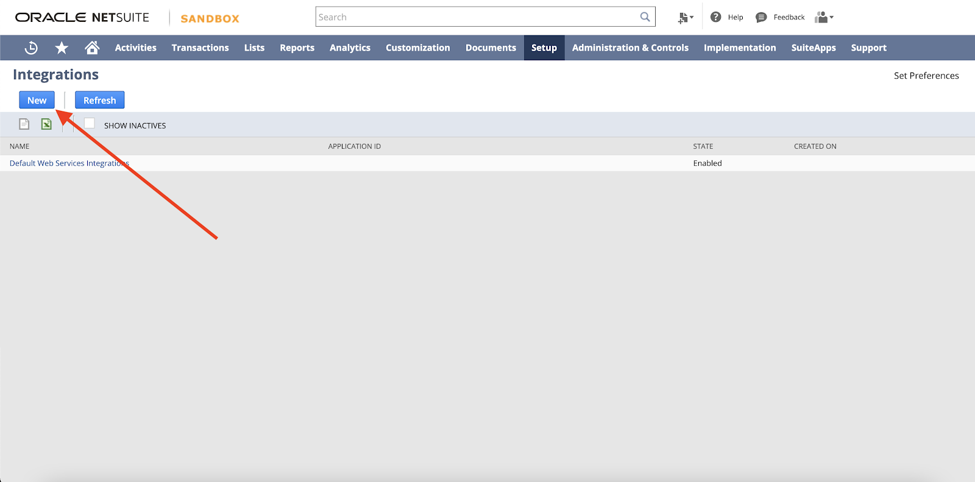Enable the Show Inactives checkbox
Screen dimensions: 975x482
90,124
